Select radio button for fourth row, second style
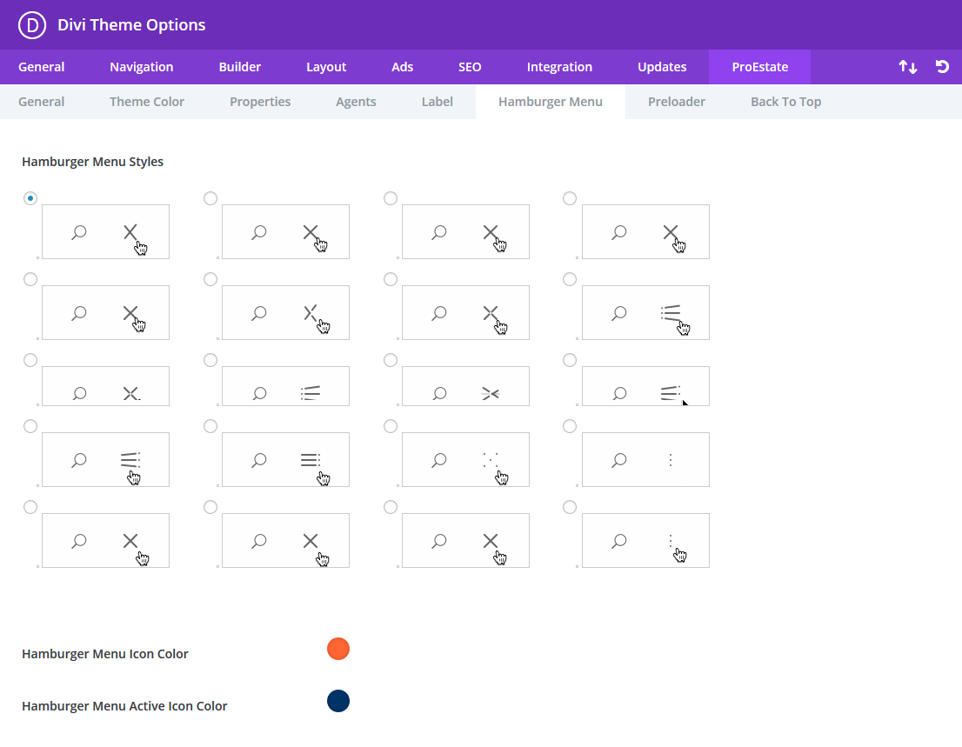This screenshot has height=747, width=962. [210, 426]
